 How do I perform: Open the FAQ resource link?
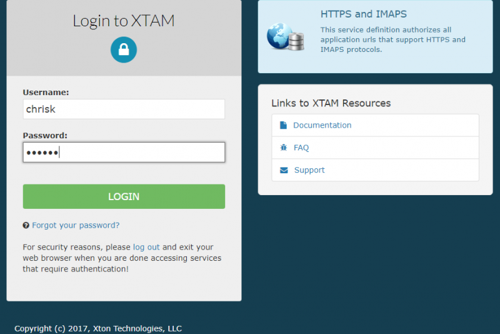[301, 148]
